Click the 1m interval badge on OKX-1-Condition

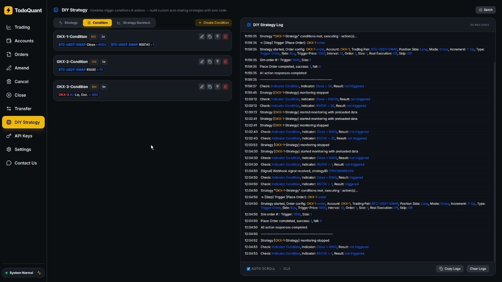103,37
